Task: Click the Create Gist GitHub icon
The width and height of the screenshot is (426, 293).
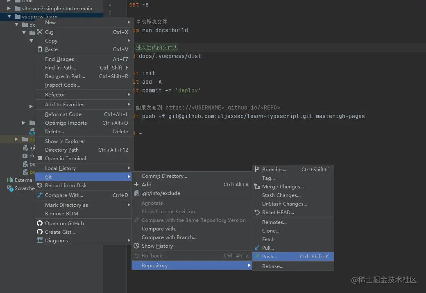Action: point(40,232)
